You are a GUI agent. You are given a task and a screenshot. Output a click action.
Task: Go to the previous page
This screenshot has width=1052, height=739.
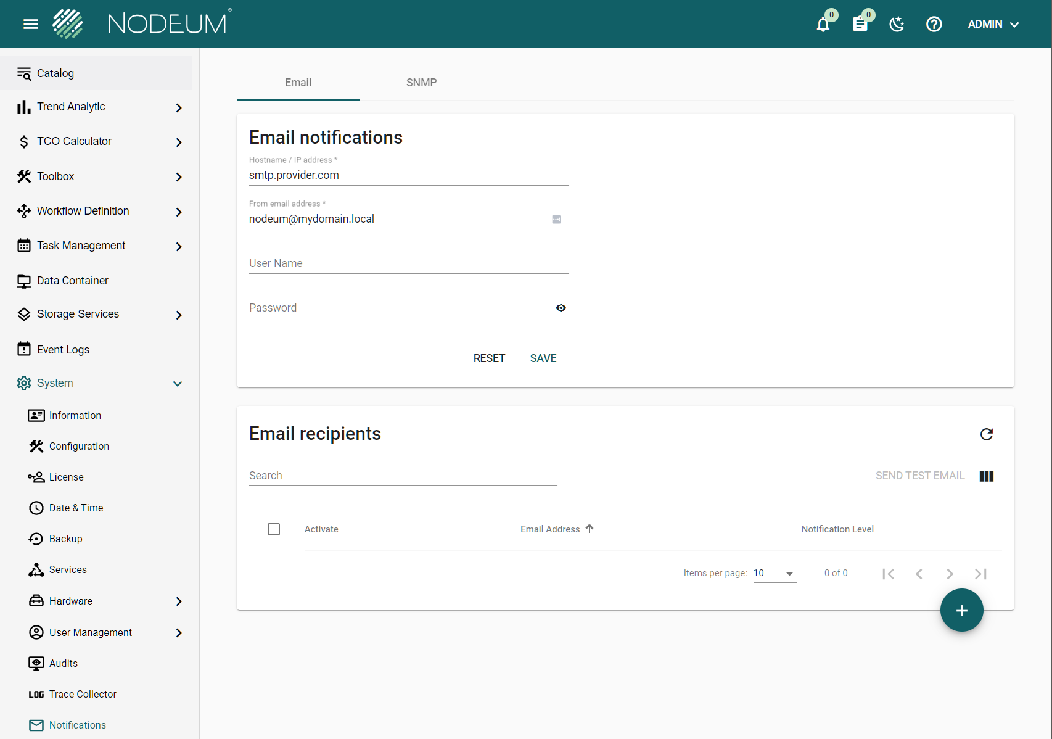919,574
